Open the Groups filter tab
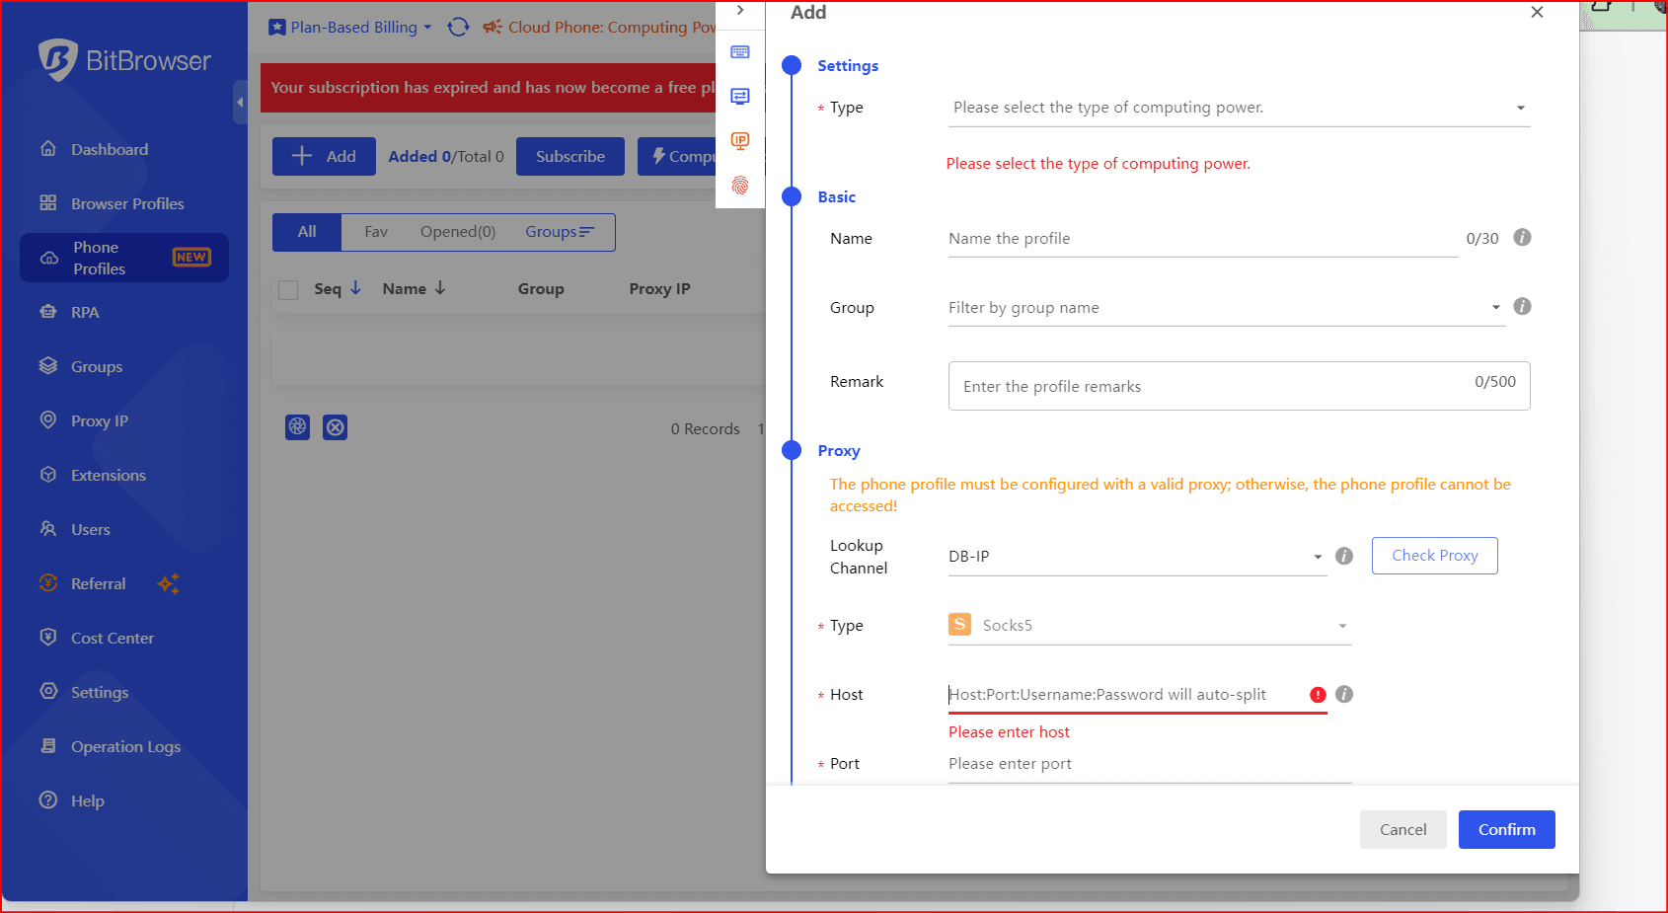This screenshot has height=913, width=1668. tap(560, 232)
